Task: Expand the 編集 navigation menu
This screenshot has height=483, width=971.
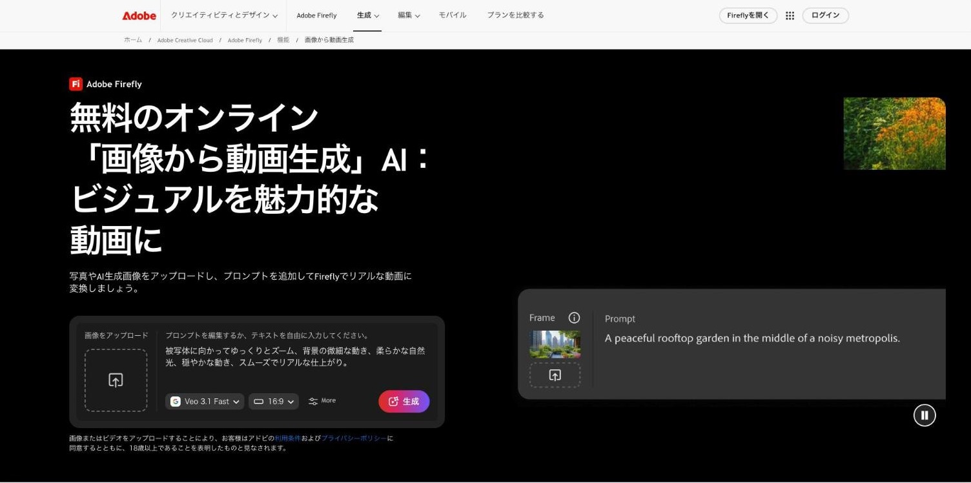Action: tap(409, 15)
